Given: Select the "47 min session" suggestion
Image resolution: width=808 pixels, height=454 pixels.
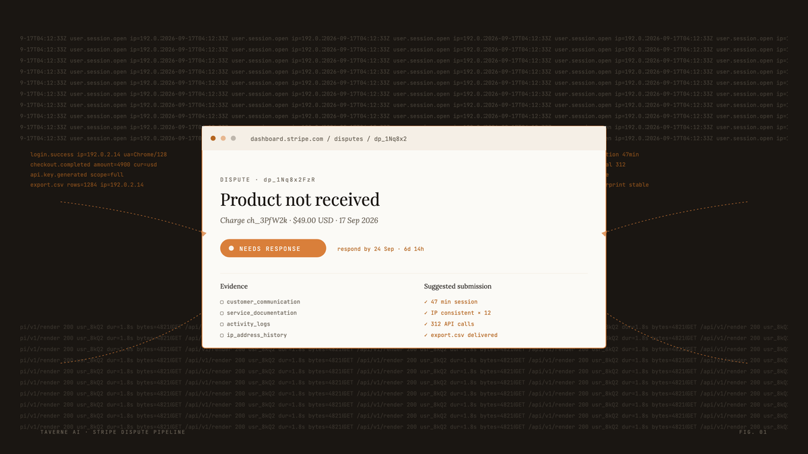Looking at the screenshot, I should (x=450, y=302).
